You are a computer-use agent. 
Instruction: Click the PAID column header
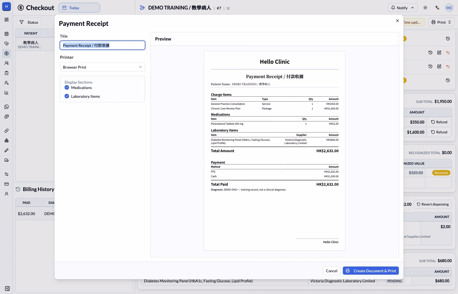[x=26, y=203]
